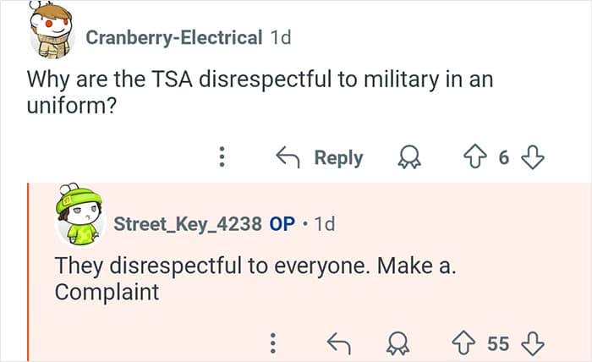Open three-dot options on Street_Key_4238's reply

point(273,343)
